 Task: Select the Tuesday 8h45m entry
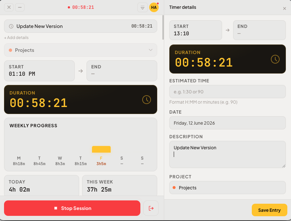(39, 161)
